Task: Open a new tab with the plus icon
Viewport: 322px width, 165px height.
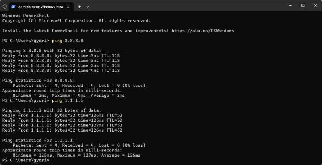Action: coord(79,7)
